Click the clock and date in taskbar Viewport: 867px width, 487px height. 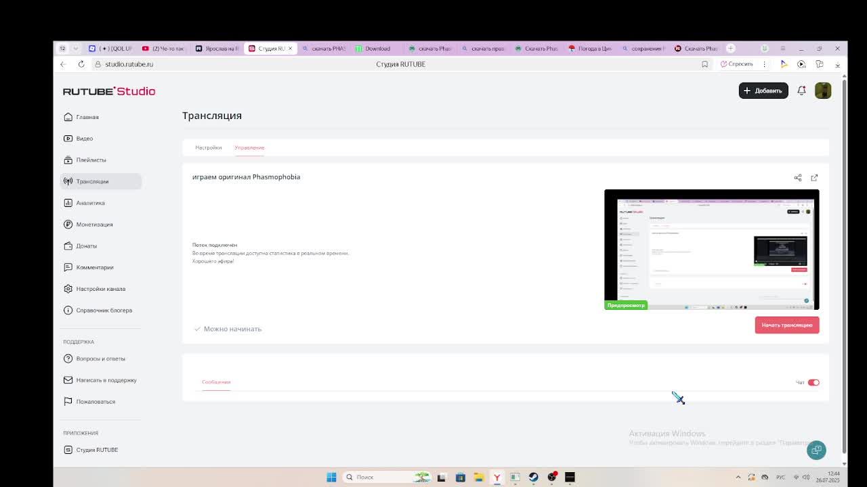[x=828, y=477]
